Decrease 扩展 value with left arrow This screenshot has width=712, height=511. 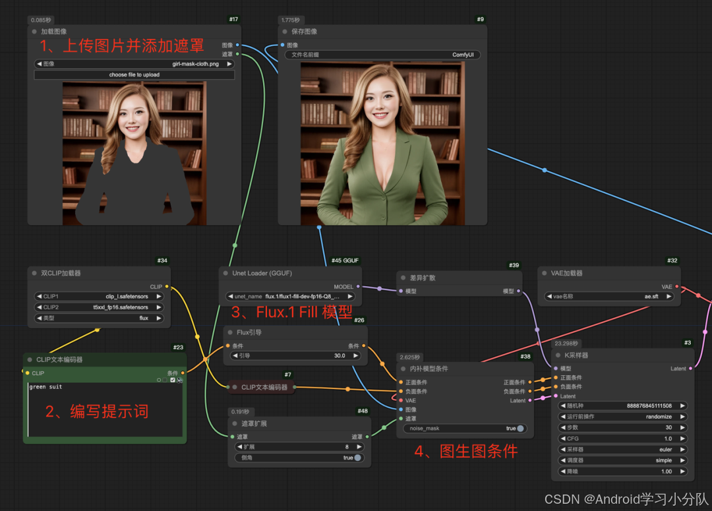(x=240, y=446)
